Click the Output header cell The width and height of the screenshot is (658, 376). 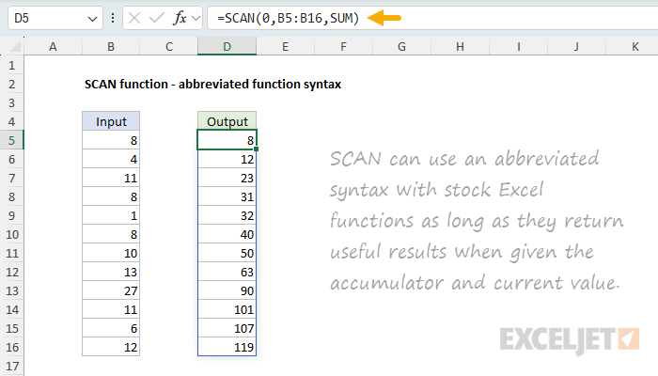click(x=227, y=121)
